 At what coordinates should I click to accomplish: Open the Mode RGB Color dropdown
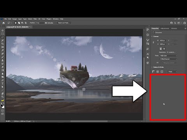click(x=168, y=56)
